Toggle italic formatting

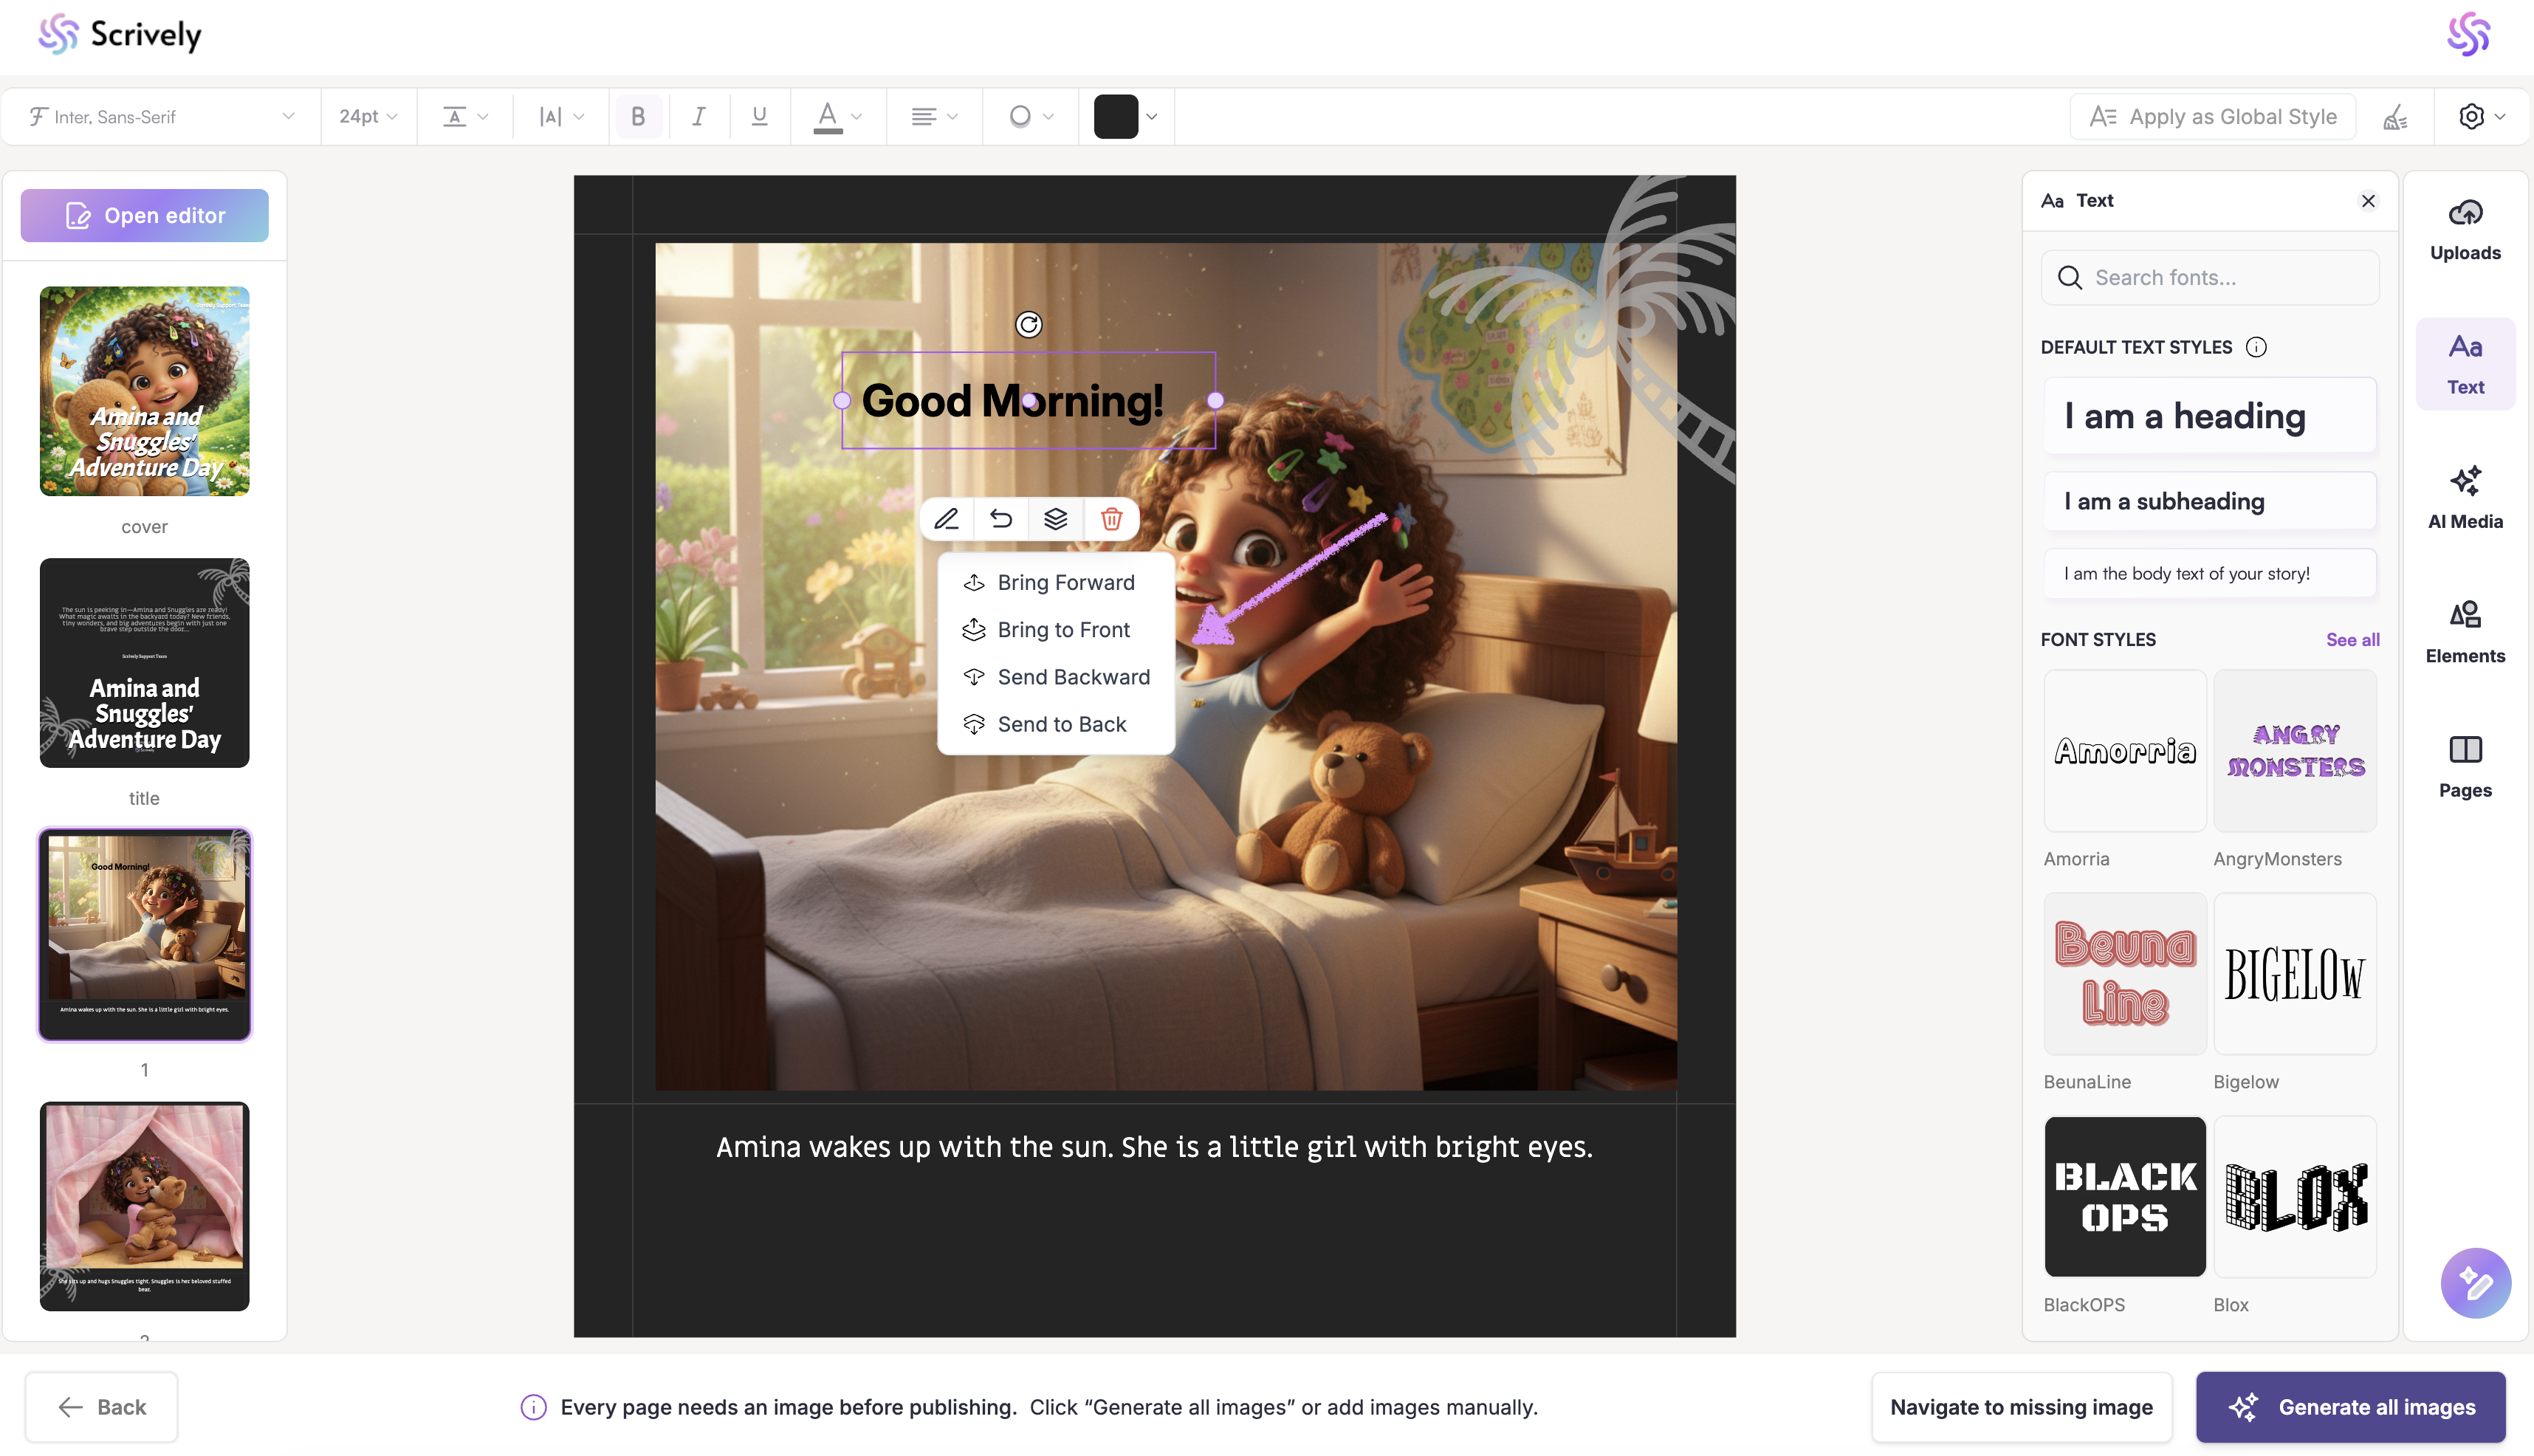[x=698, y=117]
